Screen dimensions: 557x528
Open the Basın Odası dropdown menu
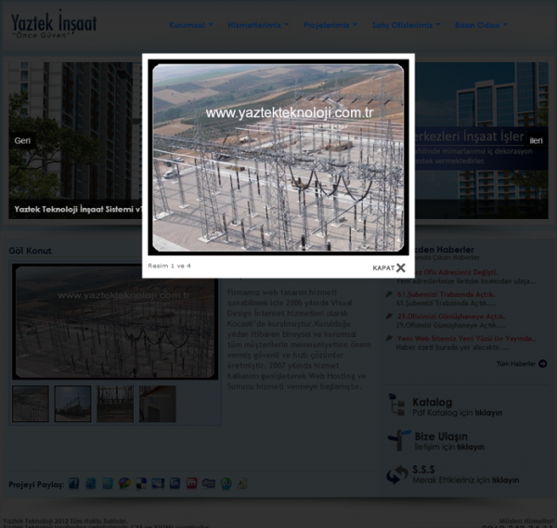(481, 25)
